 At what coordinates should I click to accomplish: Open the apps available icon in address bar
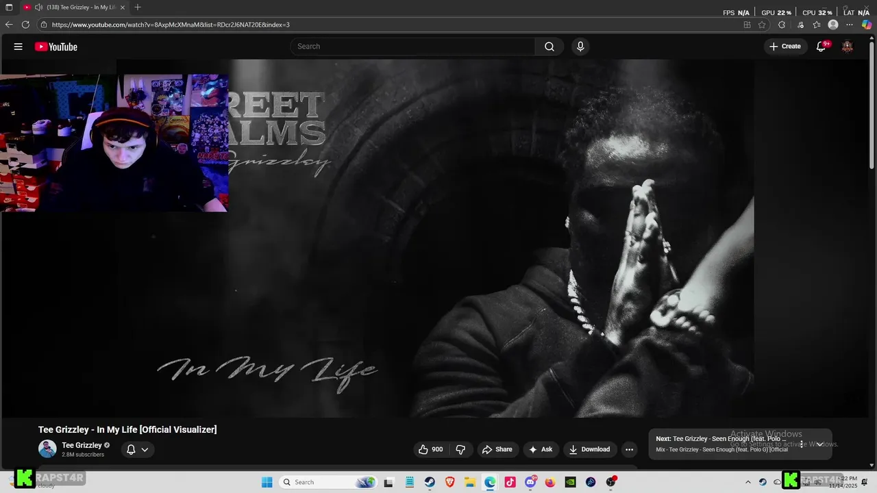(747, 25)
